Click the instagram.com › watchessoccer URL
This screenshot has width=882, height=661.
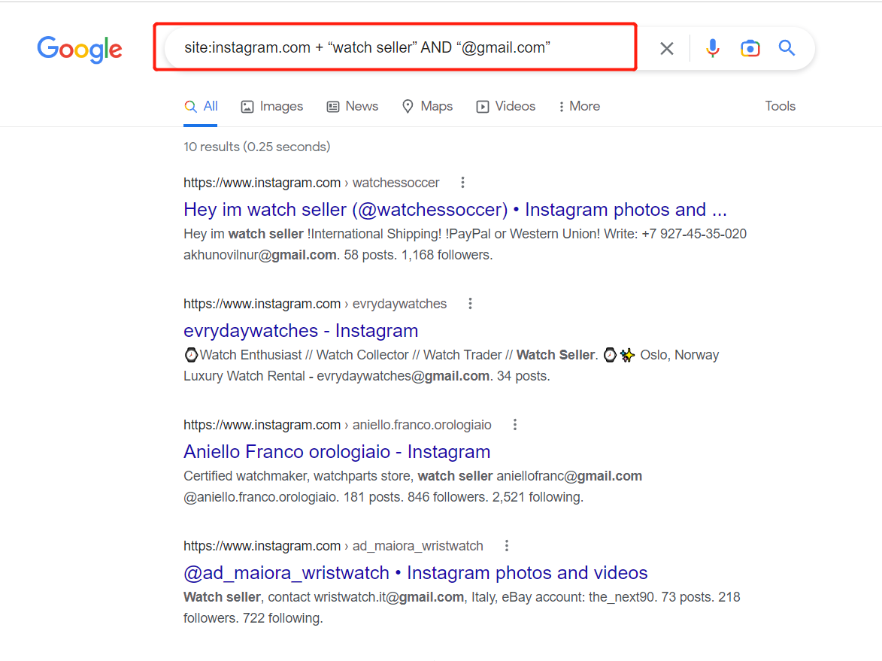click(311, 183)
